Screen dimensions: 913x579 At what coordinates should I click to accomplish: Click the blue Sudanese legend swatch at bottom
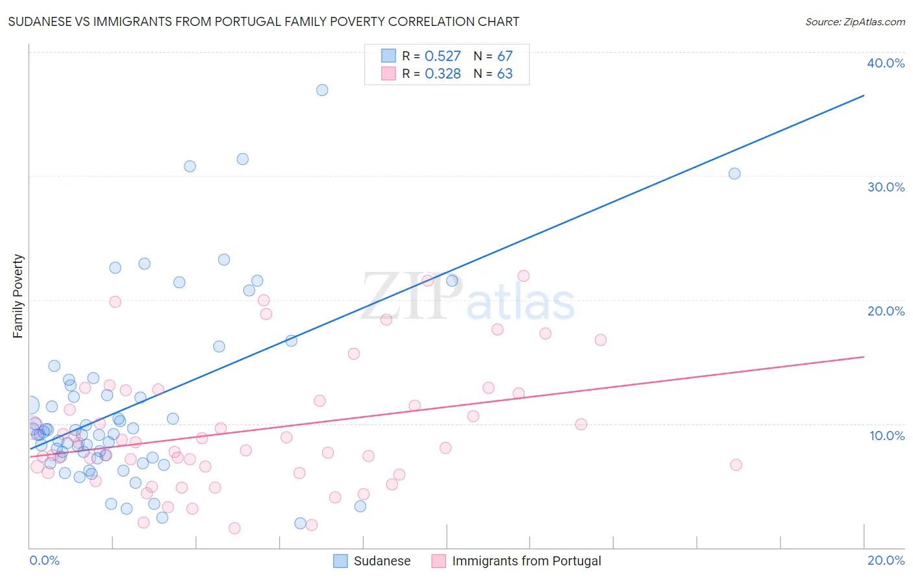[x=340, y=561]
